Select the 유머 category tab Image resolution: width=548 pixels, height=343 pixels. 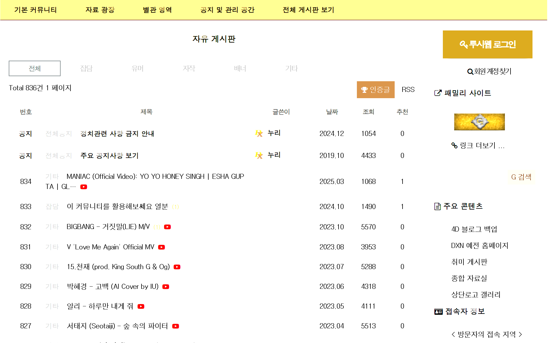[137, 68]
